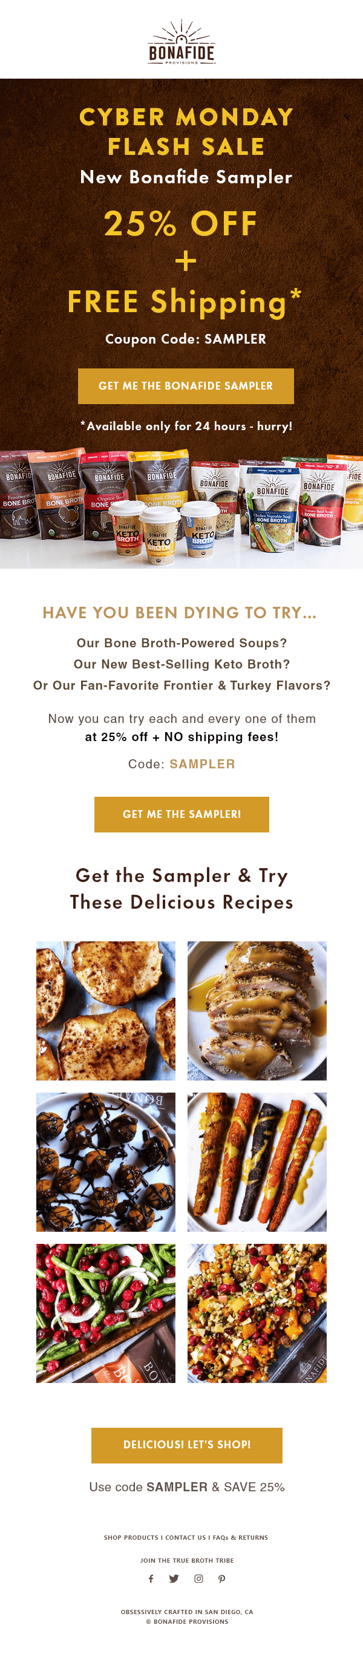Click DELICIOUS! LET'S SHOP! button
Viewport: 363px width, 1674px height.
point(187,1445)
